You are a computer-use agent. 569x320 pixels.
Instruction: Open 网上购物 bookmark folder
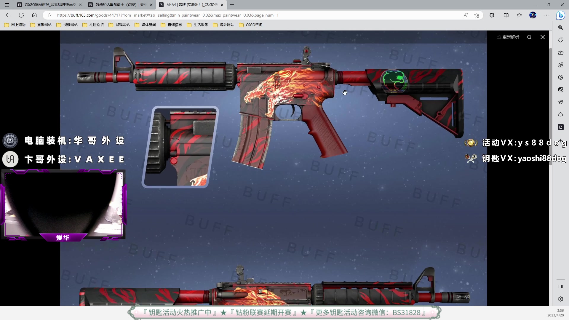click(15, 25)
